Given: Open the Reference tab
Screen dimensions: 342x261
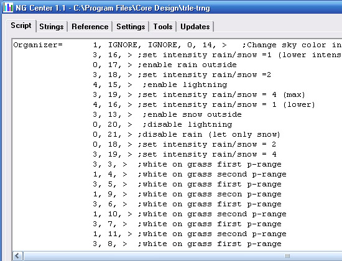Looking at the screenshot, I should [x=90, y=27].
